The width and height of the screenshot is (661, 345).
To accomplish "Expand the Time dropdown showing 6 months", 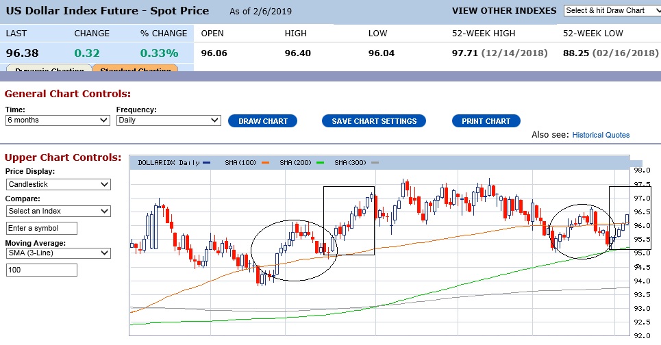I will [x=58, y=120].
